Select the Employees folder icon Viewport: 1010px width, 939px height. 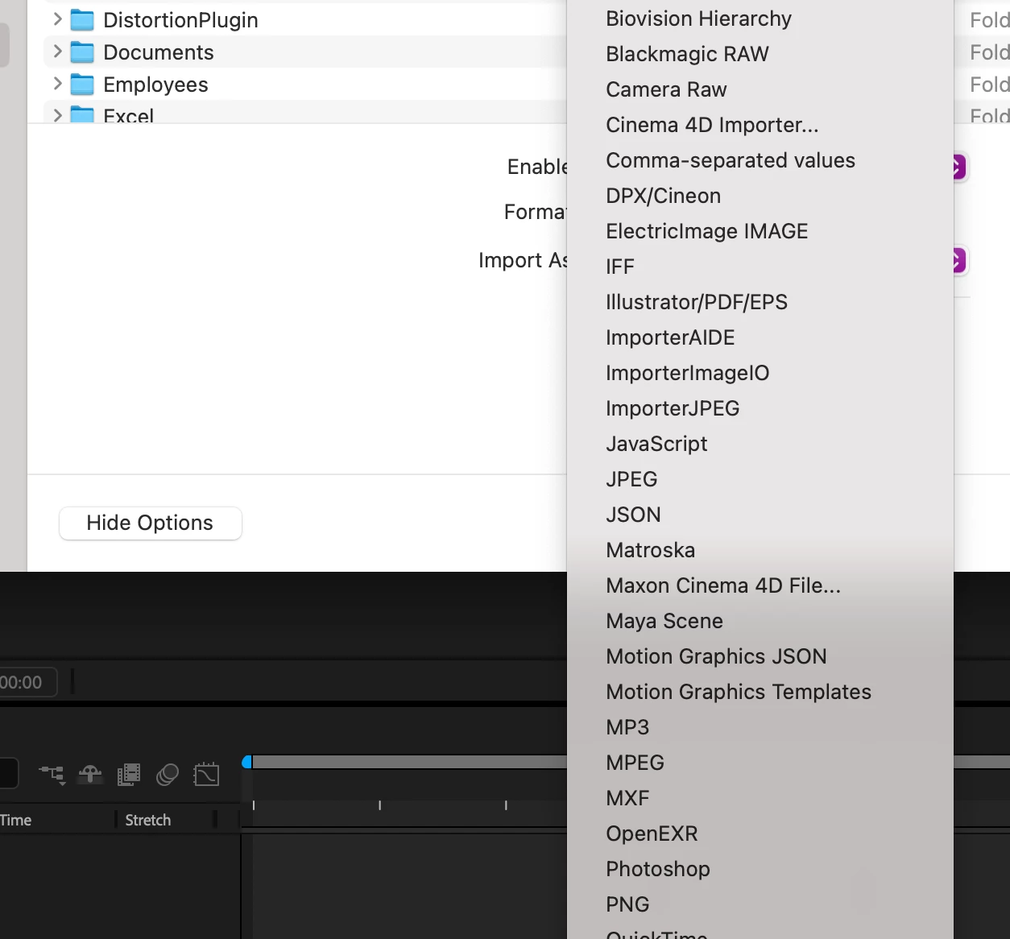[82, 85]
